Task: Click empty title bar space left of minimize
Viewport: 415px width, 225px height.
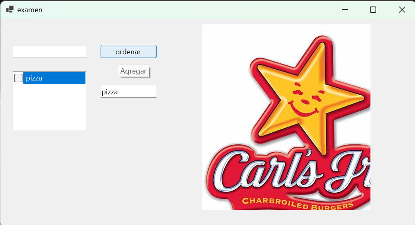Action: (x=185, y=10)
